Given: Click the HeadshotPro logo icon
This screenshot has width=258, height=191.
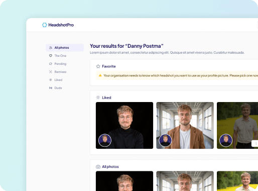Looking at the screenshot, I should pyautogui.click(x=45, y=25).
